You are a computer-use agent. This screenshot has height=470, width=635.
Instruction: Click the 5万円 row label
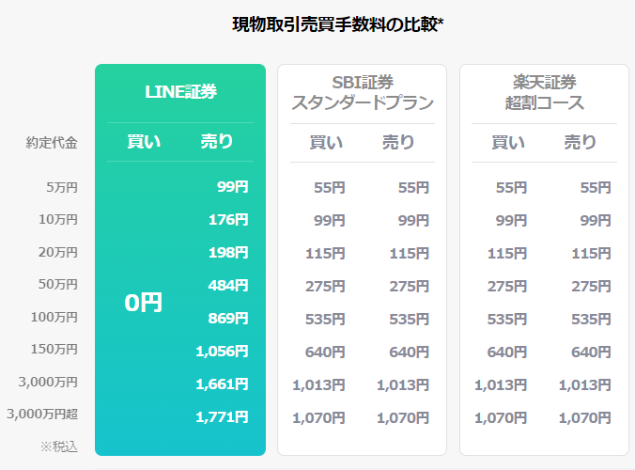(62, 188)
